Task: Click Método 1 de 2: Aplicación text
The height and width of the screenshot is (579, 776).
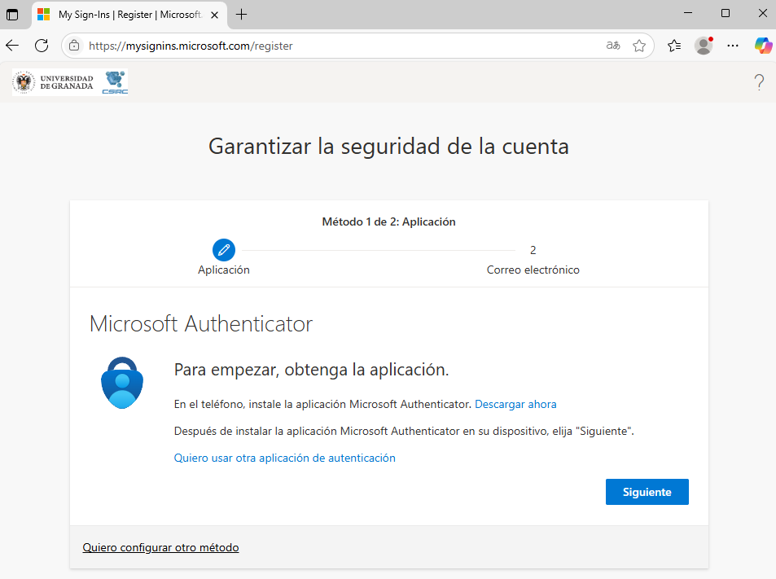Action: click(388, 222)
